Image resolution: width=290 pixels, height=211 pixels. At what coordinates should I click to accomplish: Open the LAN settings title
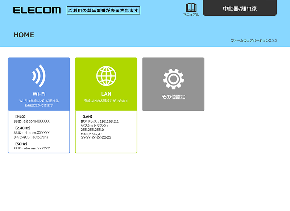point(106,94)
